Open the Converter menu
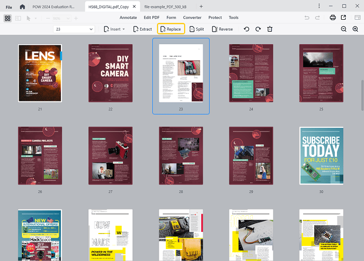 coord(192,18)
